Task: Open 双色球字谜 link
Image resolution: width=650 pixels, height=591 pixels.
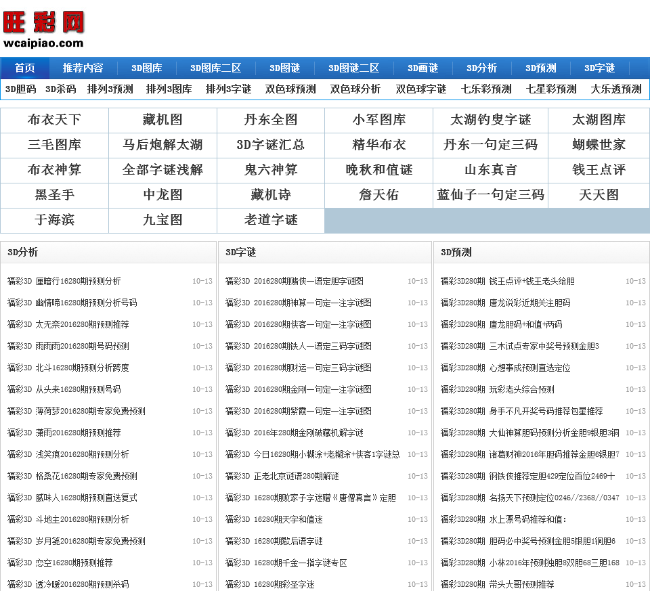Action: pyautogui.click(x=420, y=89)
